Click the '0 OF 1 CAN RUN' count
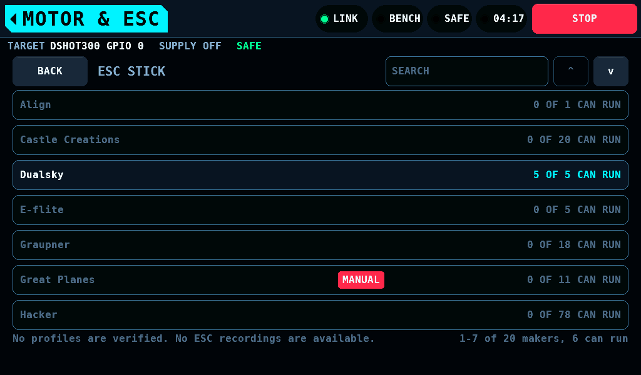The height and width of the screenshot is (375, 641). click(x=577, y=104)
